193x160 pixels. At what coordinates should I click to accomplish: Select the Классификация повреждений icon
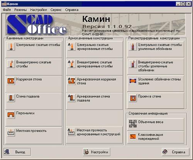click(133, 136)
